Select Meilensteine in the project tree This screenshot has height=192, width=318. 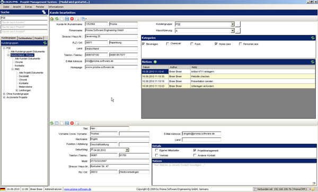click(25, 87)
